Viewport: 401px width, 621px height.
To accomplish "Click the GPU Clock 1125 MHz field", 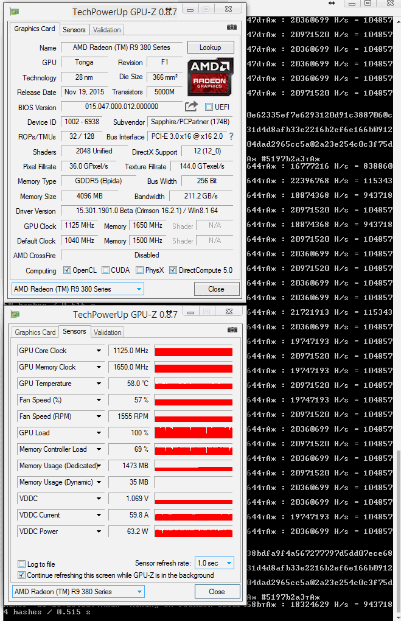I will 80,225.
